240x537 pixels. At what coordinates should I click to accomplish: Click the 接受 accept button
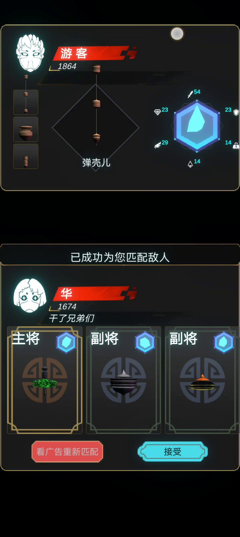pyautogui.click(x=173, y=452)
